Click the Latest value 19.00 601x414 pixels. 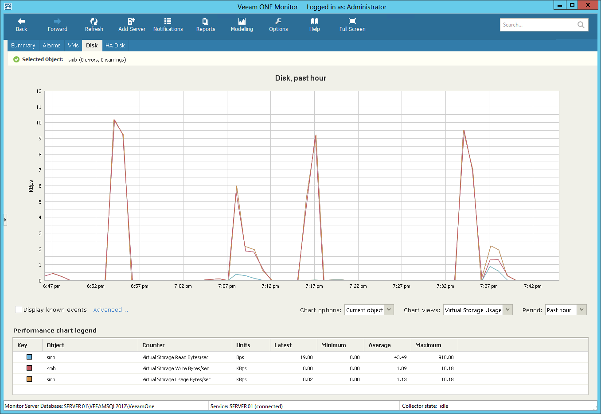[306, 357]
